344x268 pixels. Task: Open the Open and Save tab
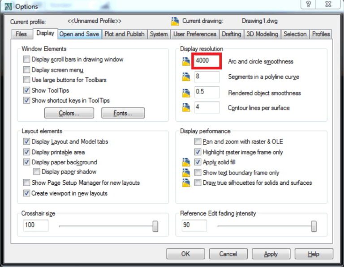79,34
